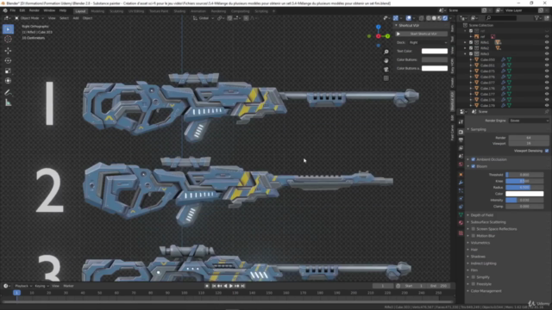Jump to timeline start button

tap(214, 286)
